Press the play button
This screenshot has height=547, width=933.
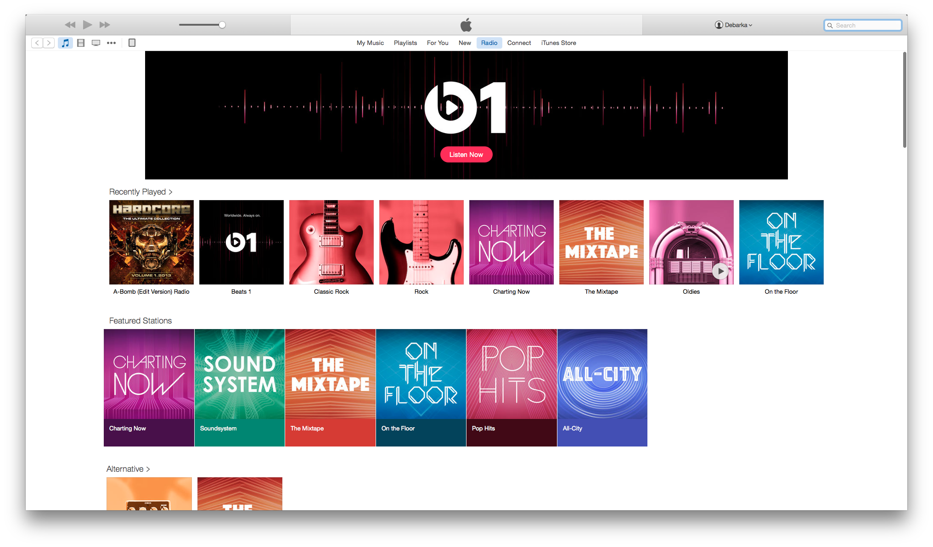point(87,24)
